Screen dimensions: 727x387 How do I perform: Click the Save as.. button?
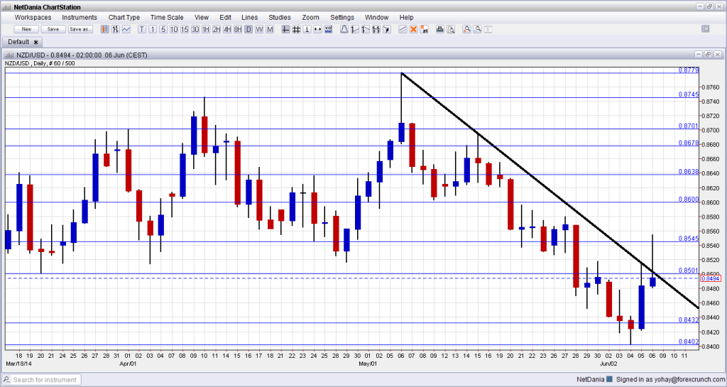81,29
